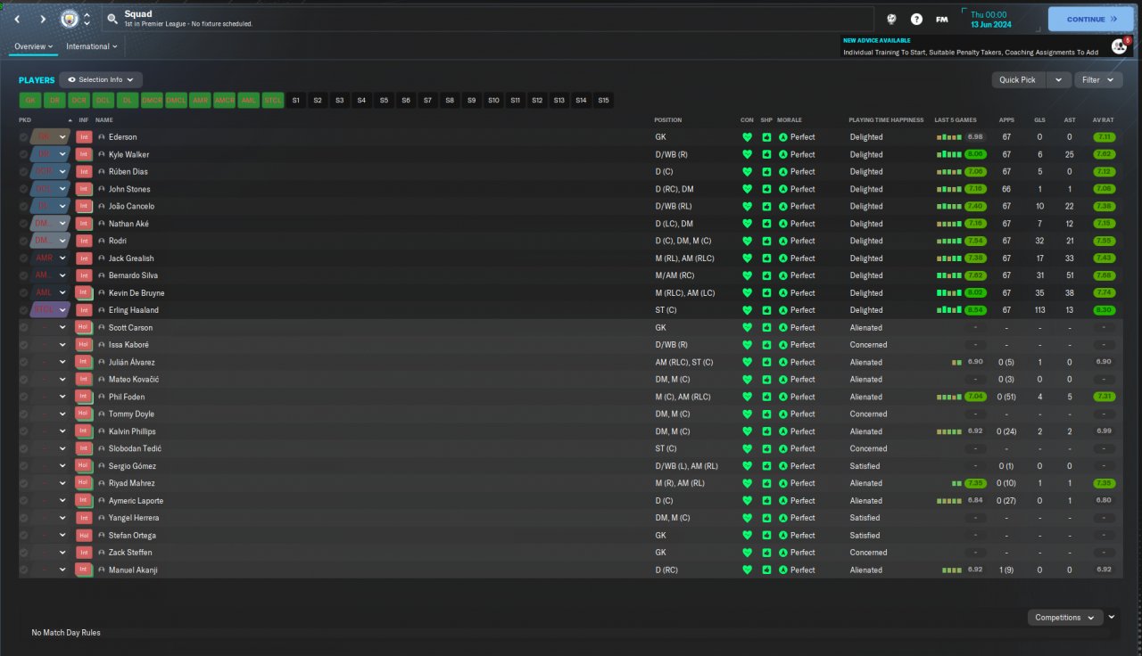Open the Filter dropdown
The width and height of the screenshot is (1142, 656).
[1097, 80]
